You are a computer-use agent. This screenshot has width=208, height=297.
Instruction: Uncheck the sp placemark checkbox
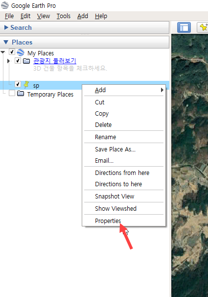(x=18, y=84)
